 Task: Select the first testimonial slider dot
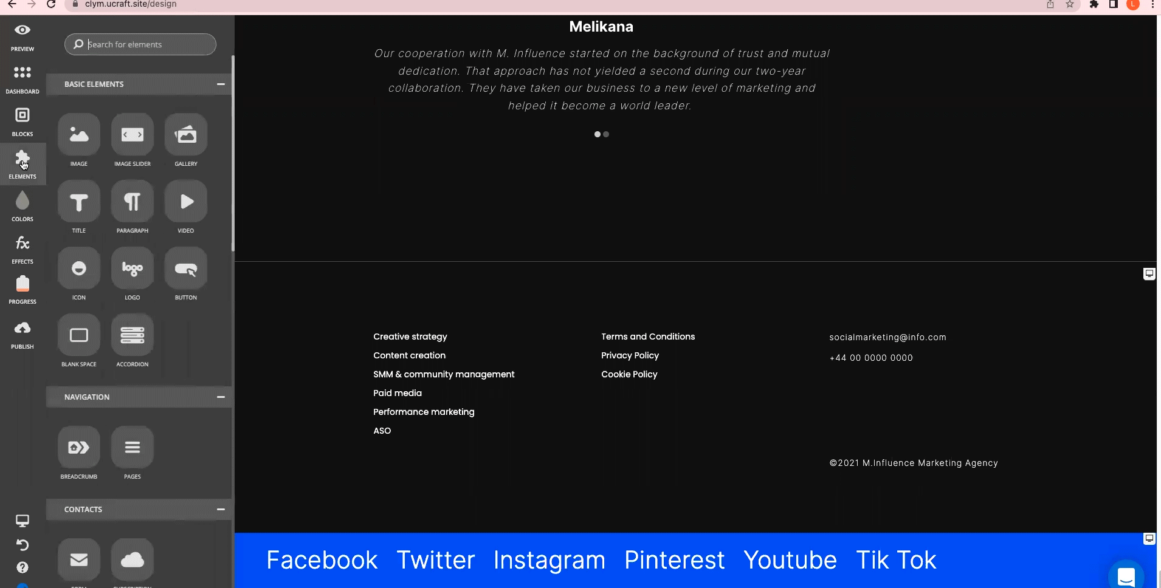click(598, 134)
